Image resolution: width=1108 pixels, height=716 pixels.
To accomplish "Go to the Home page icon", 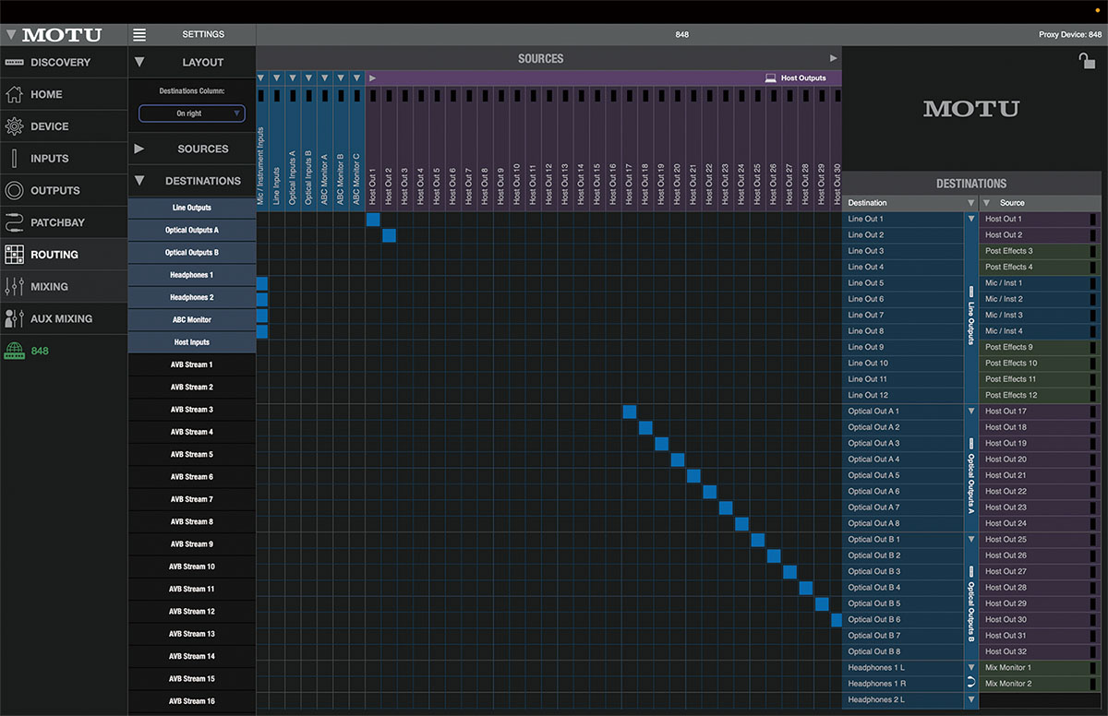I will 14,94.
